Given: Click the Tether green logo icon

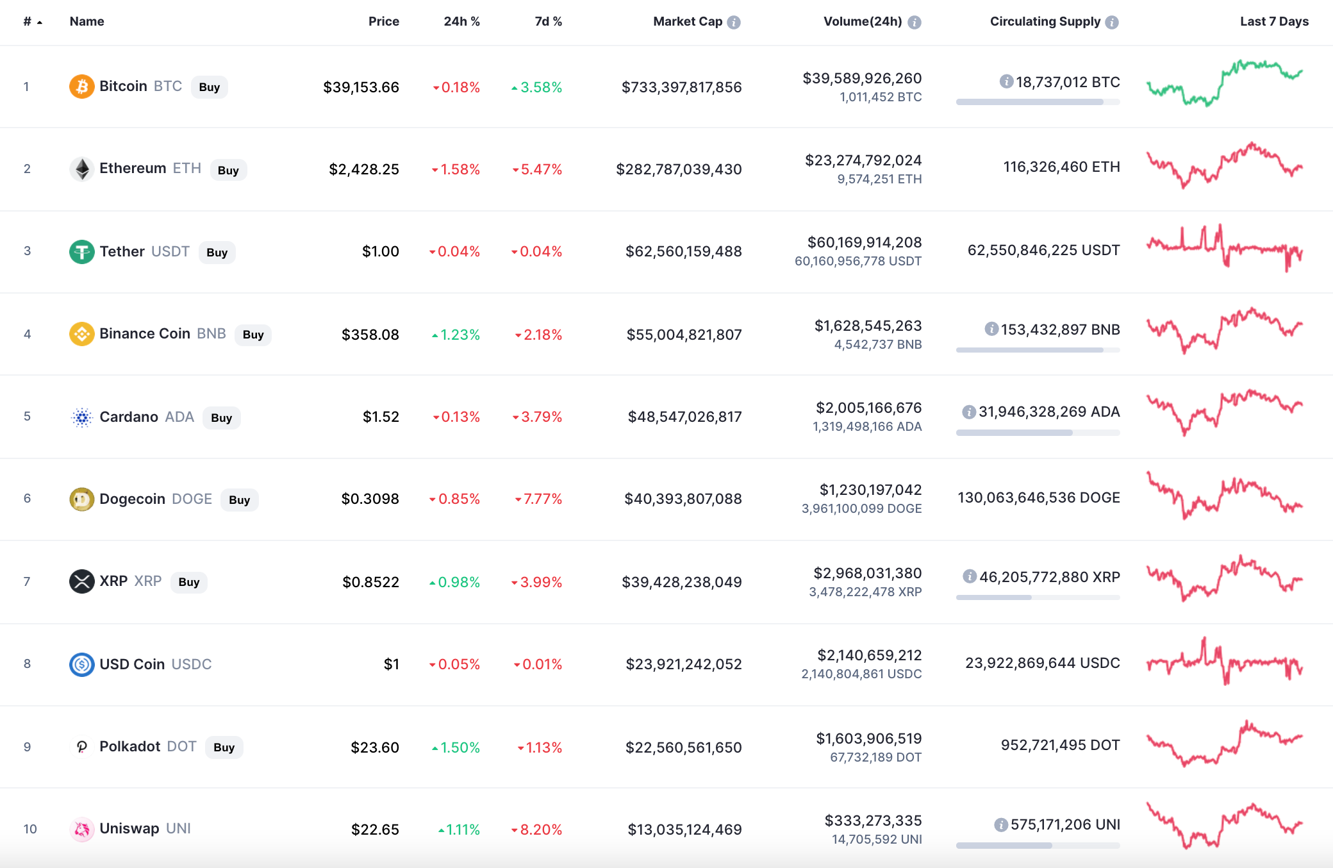Looking at the screenshot, I should [81, 251].
